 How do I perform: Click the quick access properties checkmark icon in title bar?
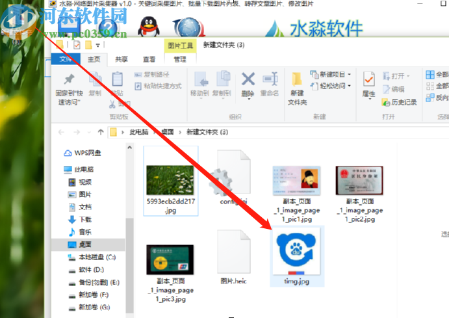[77, 45]
